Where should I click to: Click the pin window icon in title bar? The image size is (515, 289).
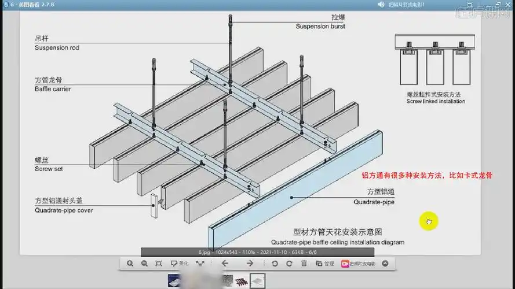pos(470,5)
